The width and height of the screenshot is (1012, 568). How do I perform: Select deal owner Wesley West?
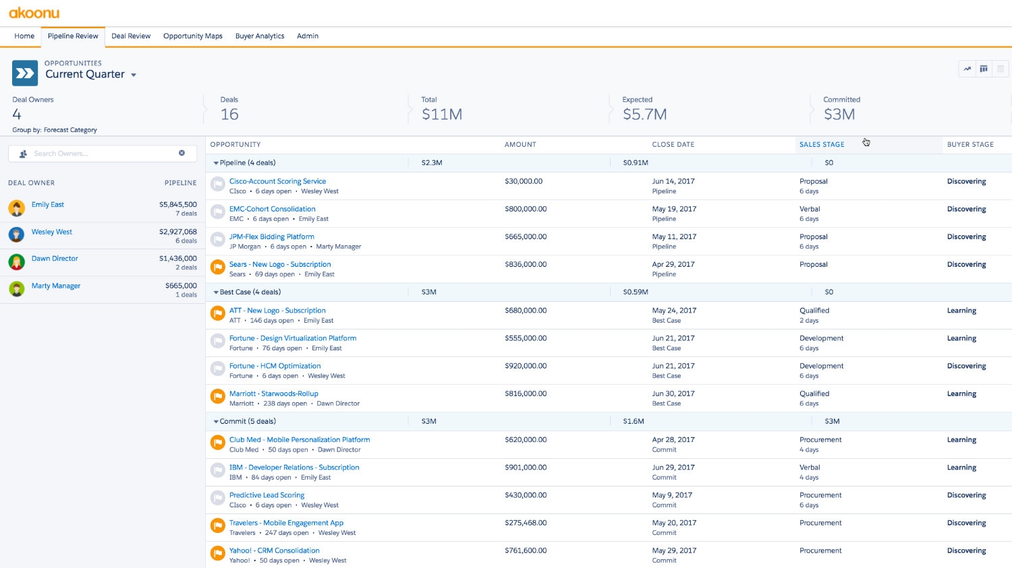point(52,232)
